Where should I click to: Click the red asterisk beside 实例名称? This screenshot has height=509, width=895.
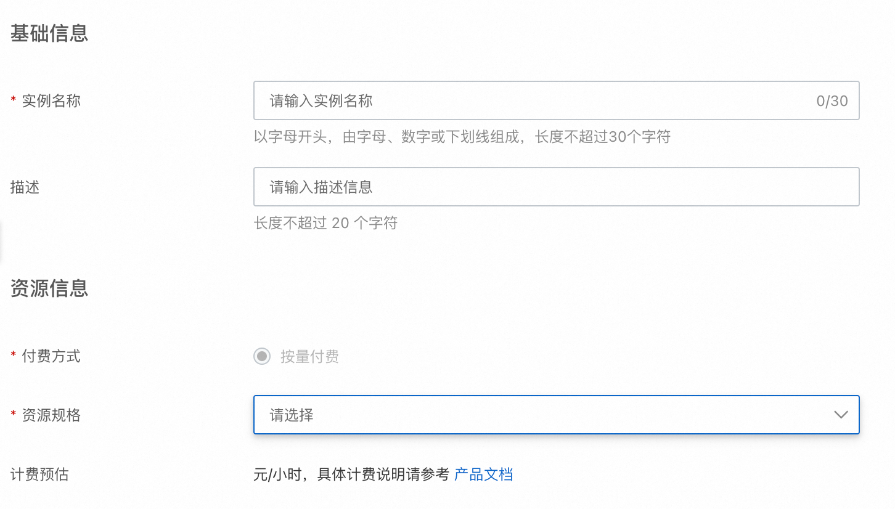(14, 101)
